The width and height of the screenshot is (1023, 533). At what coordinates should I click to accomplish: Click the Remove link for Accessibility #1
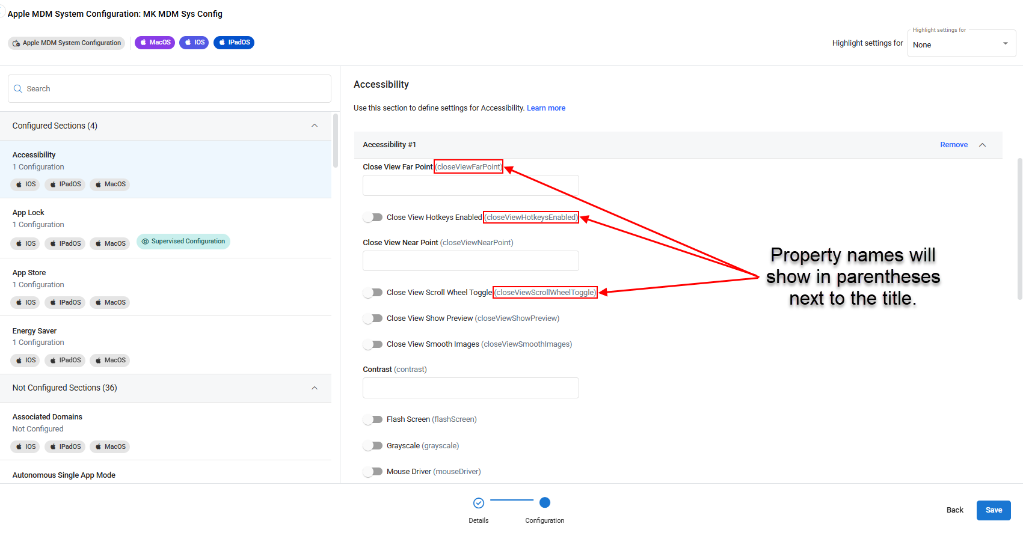tap(954, 145)
